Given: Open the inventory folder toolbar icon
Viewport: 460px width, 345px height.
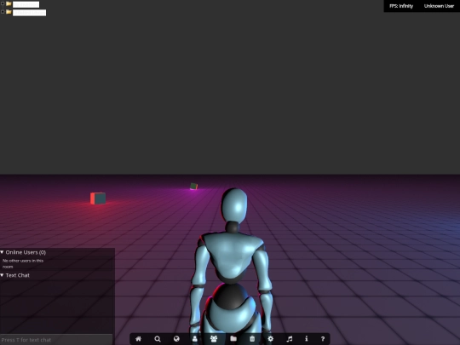Looking at the screenshot, I should click(x=233, y=338).
